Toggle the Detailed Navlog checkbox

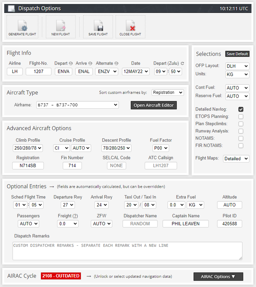click(241, 109)
